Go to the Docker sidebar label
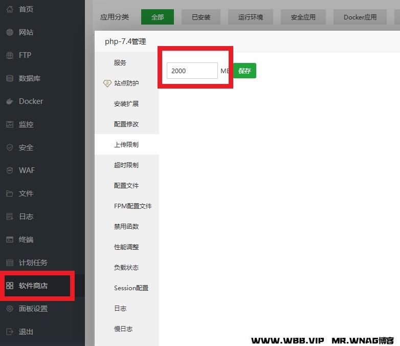This screenshot has height=346, width=400. 31,101
